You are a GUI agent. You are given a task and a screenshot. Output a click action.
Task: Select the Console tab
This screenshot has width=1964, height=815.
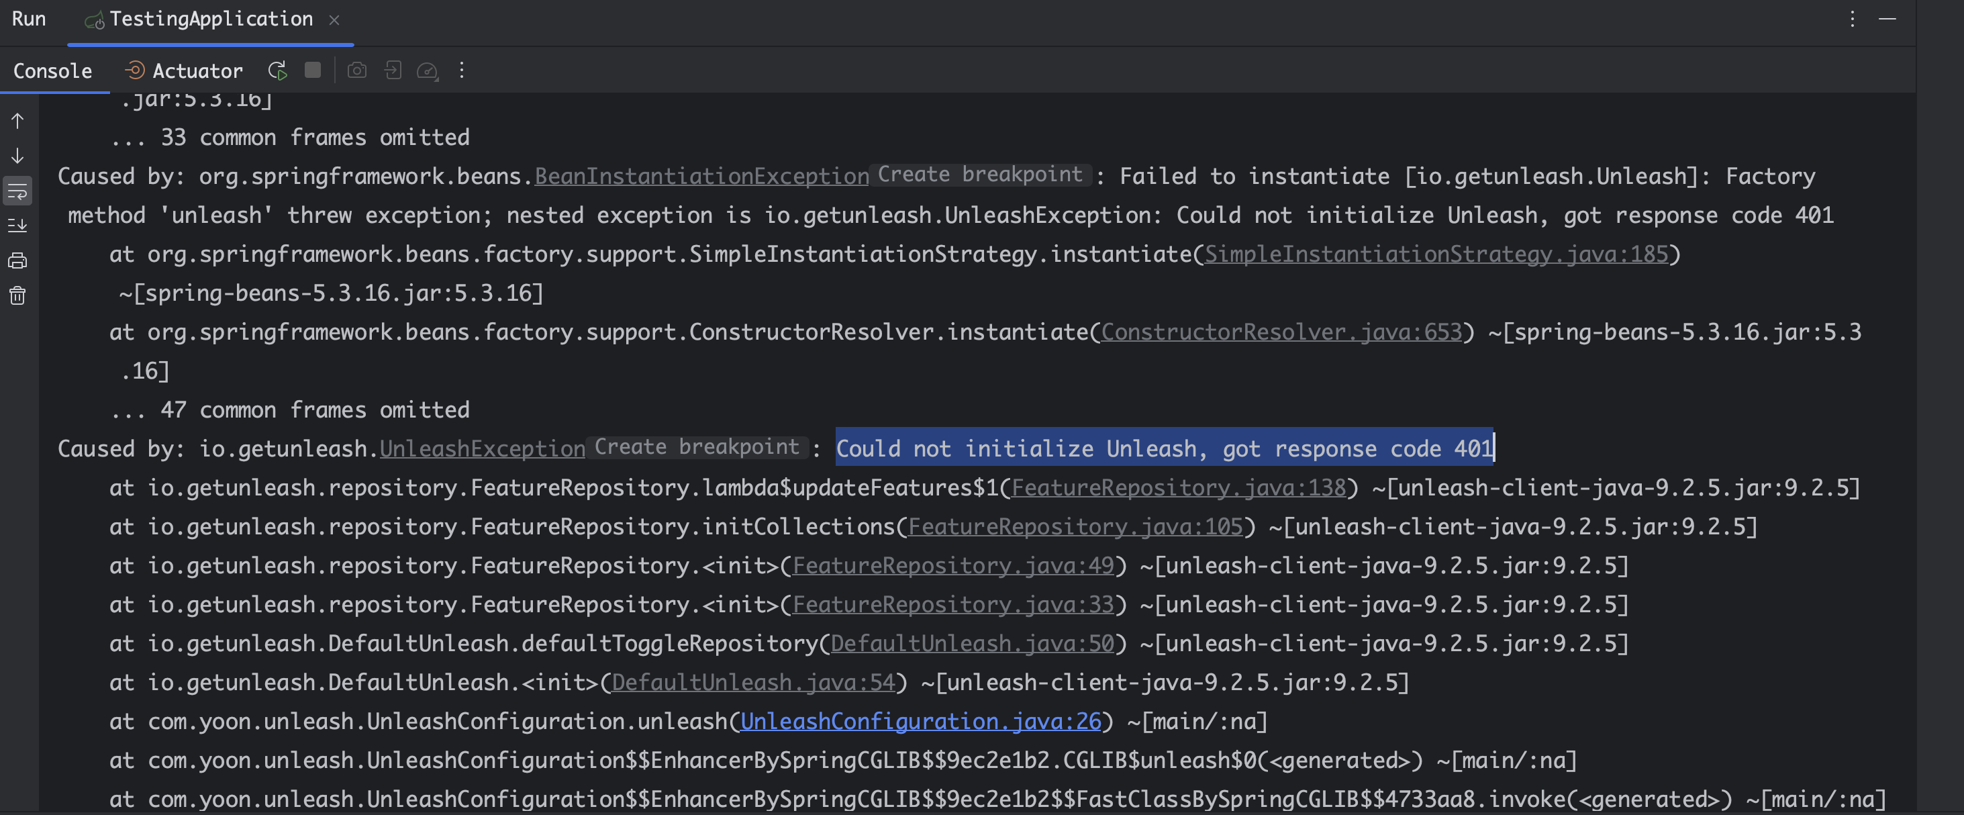pos(52,71)
